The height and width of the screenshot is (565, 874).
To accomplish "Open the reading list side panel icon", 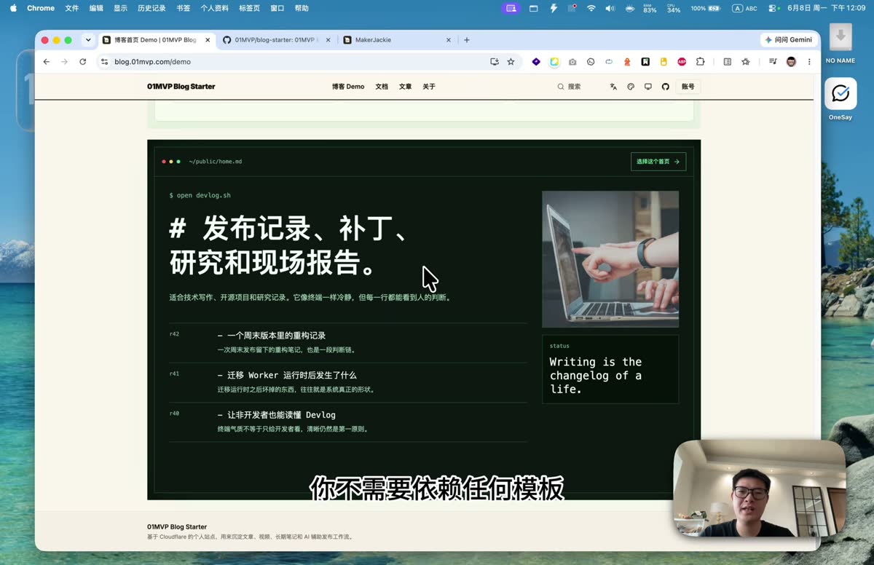I will point(727,62).
